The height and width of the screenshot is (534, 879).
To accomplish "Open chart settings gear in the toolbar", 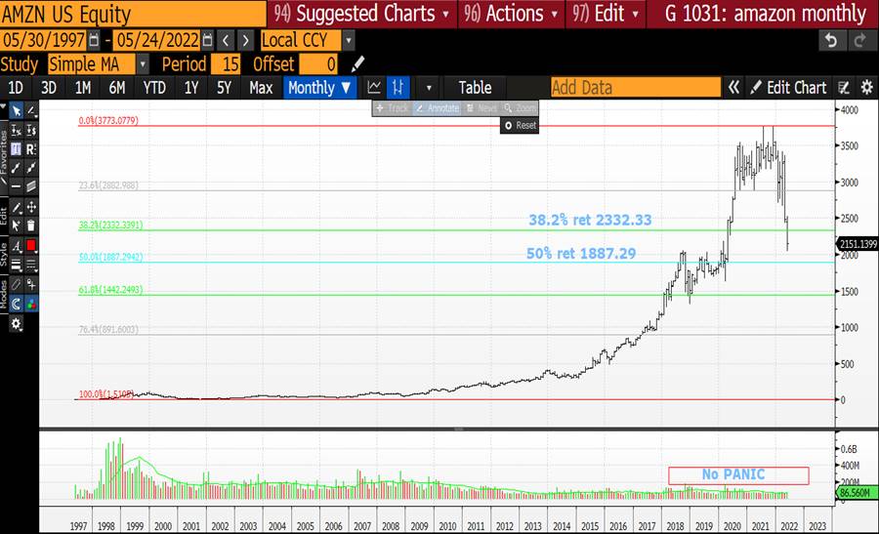I will [x=866, y=88].
